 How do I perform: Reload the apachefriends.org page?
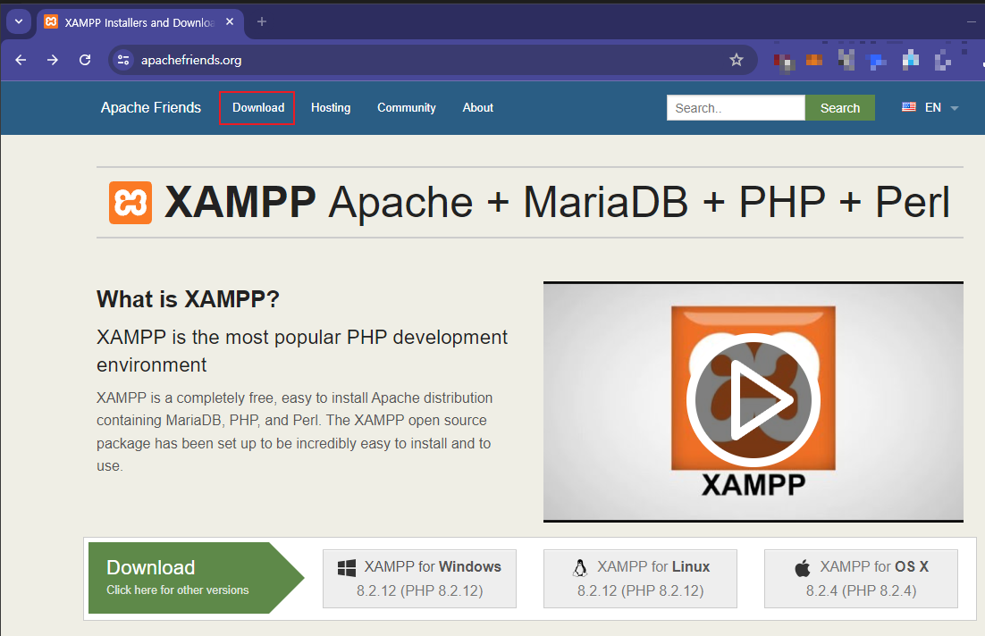tap(85, 60)
